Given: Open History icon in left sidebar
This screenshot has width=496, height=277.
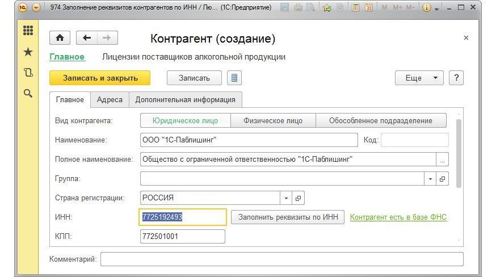Looking at the screenshot, I should point(28,73).
